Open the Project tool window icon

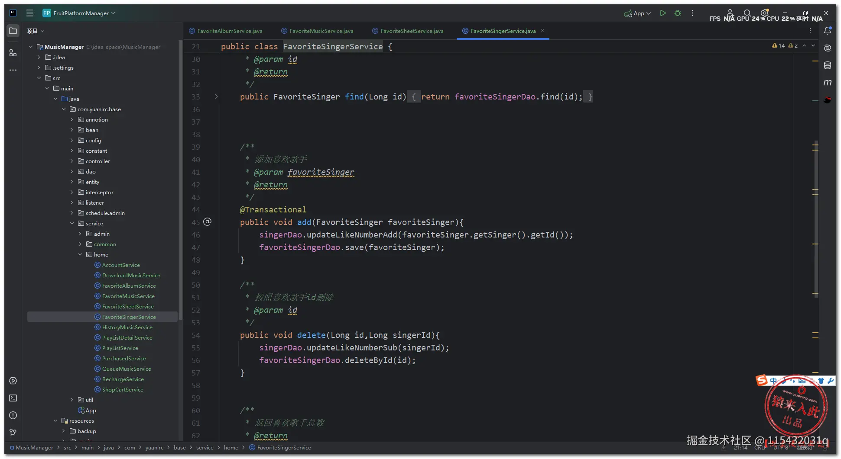tap(13, 31)
